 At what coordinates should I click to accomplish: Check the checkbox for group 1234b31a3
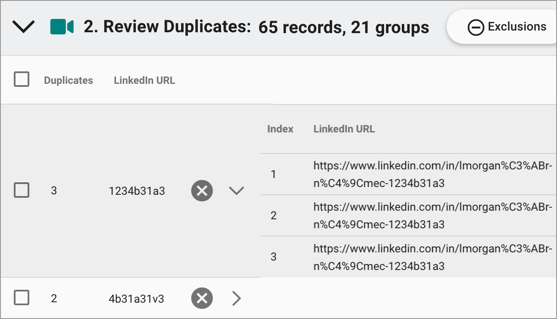coord(21,190)
